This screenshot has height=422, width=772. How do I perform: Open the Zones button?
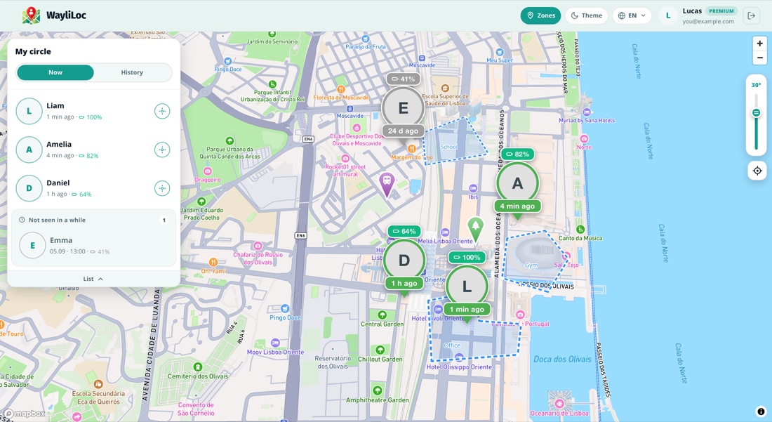540,15
